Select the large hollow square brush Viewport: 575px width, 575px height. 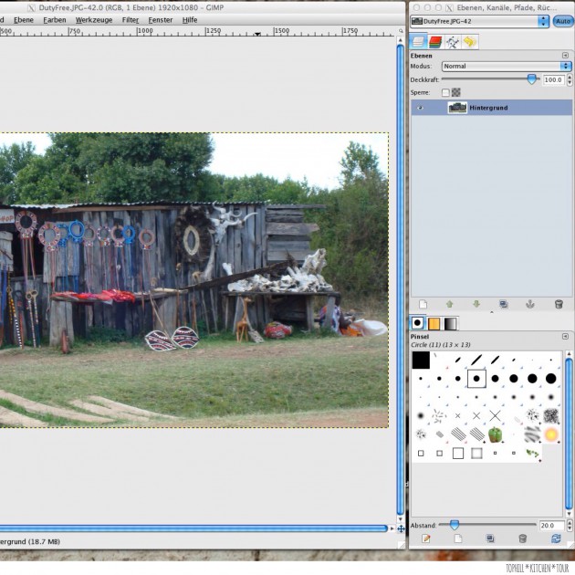point(457,454)
